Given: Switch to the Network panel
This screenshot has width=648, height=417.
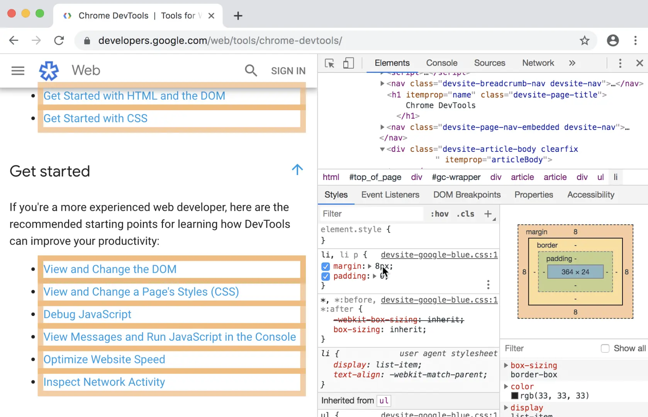Looking at the screenshot, I should pos(538,63).
